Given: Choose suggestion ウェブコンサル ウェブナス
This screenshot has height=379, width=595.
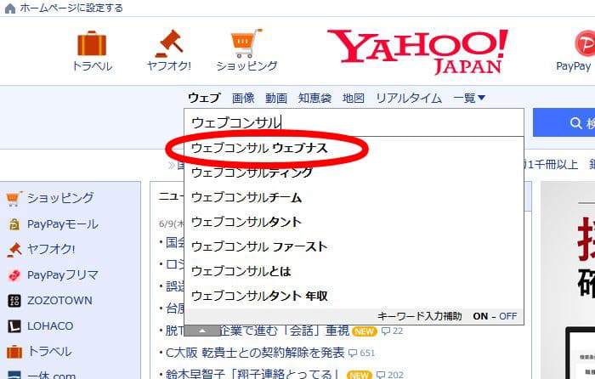Looking at the screenshot, I should (x=354, y=148).
